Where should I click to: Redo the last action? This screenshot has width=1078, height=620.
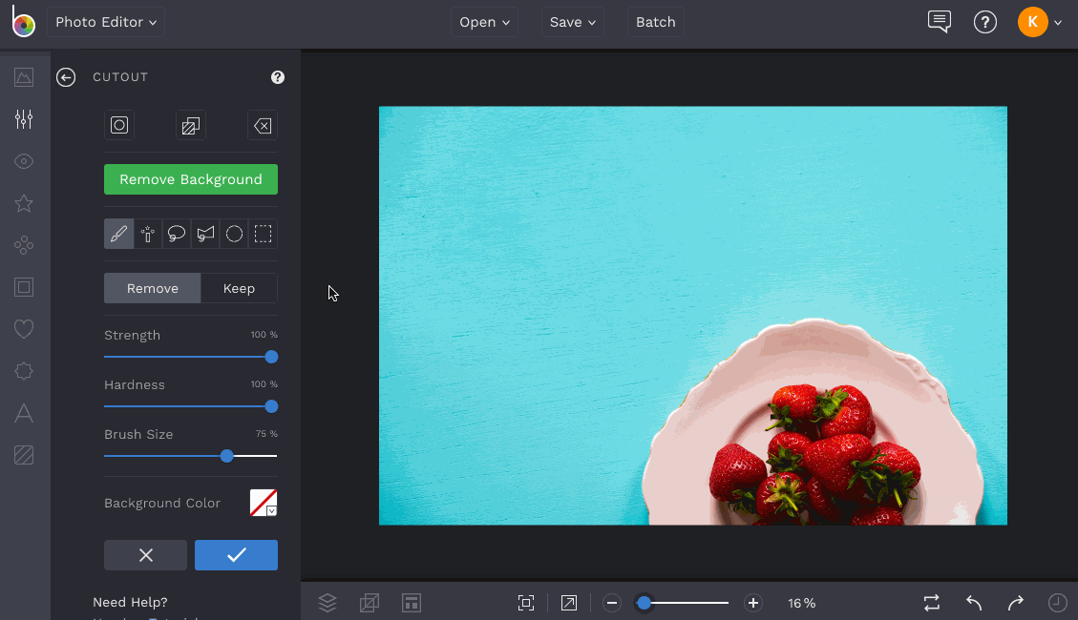point(1015,603)
